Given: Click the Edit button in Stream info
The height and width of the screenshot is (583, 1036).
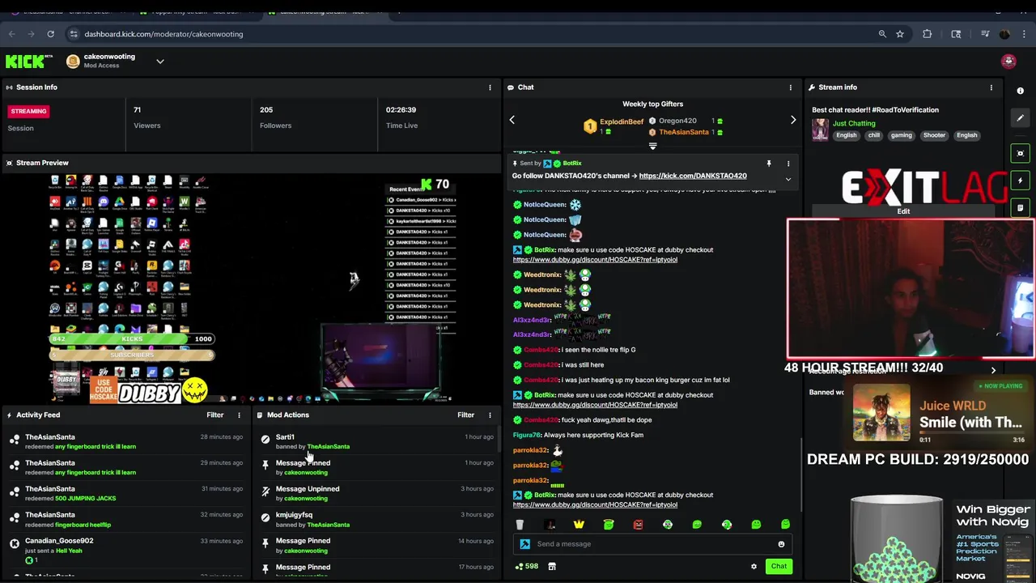Looking at the screenshot, I should click(903, 211).
